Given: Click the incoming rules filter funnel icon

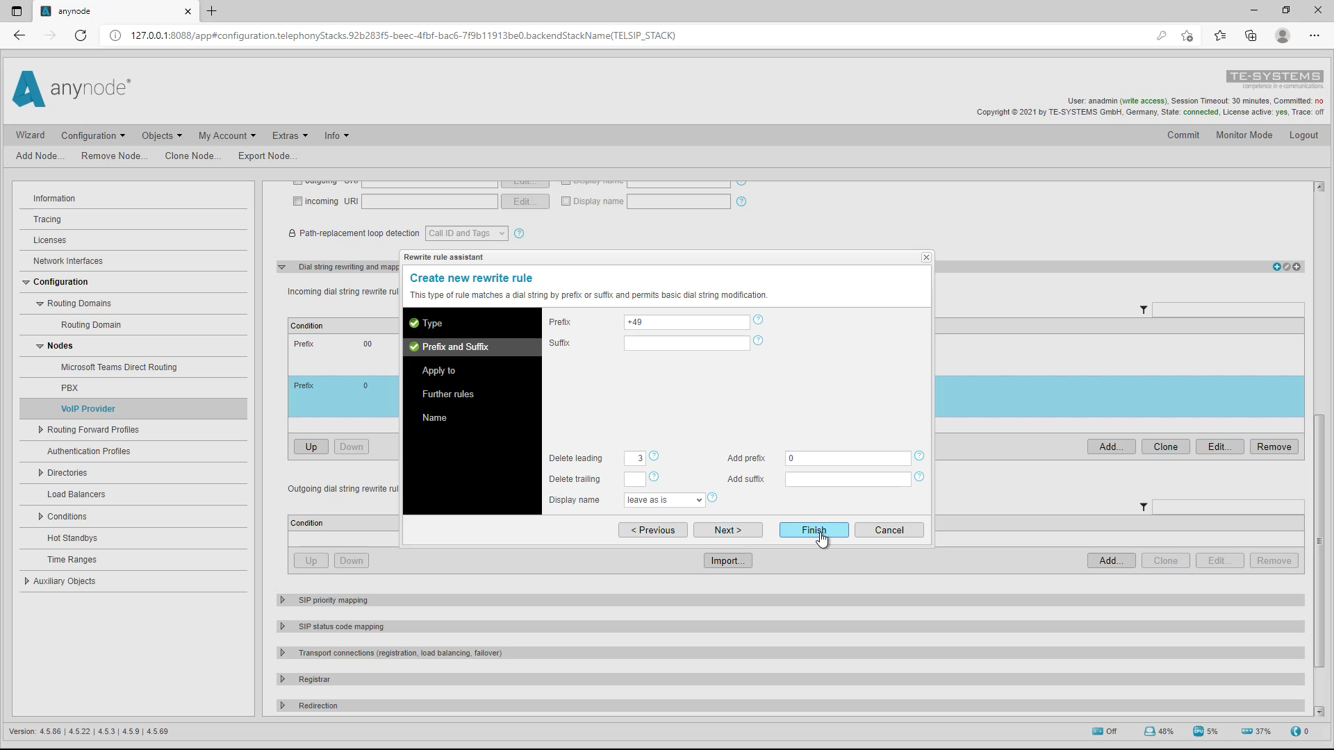Looking at the screenshot, I should click(x=1144, y=310).
